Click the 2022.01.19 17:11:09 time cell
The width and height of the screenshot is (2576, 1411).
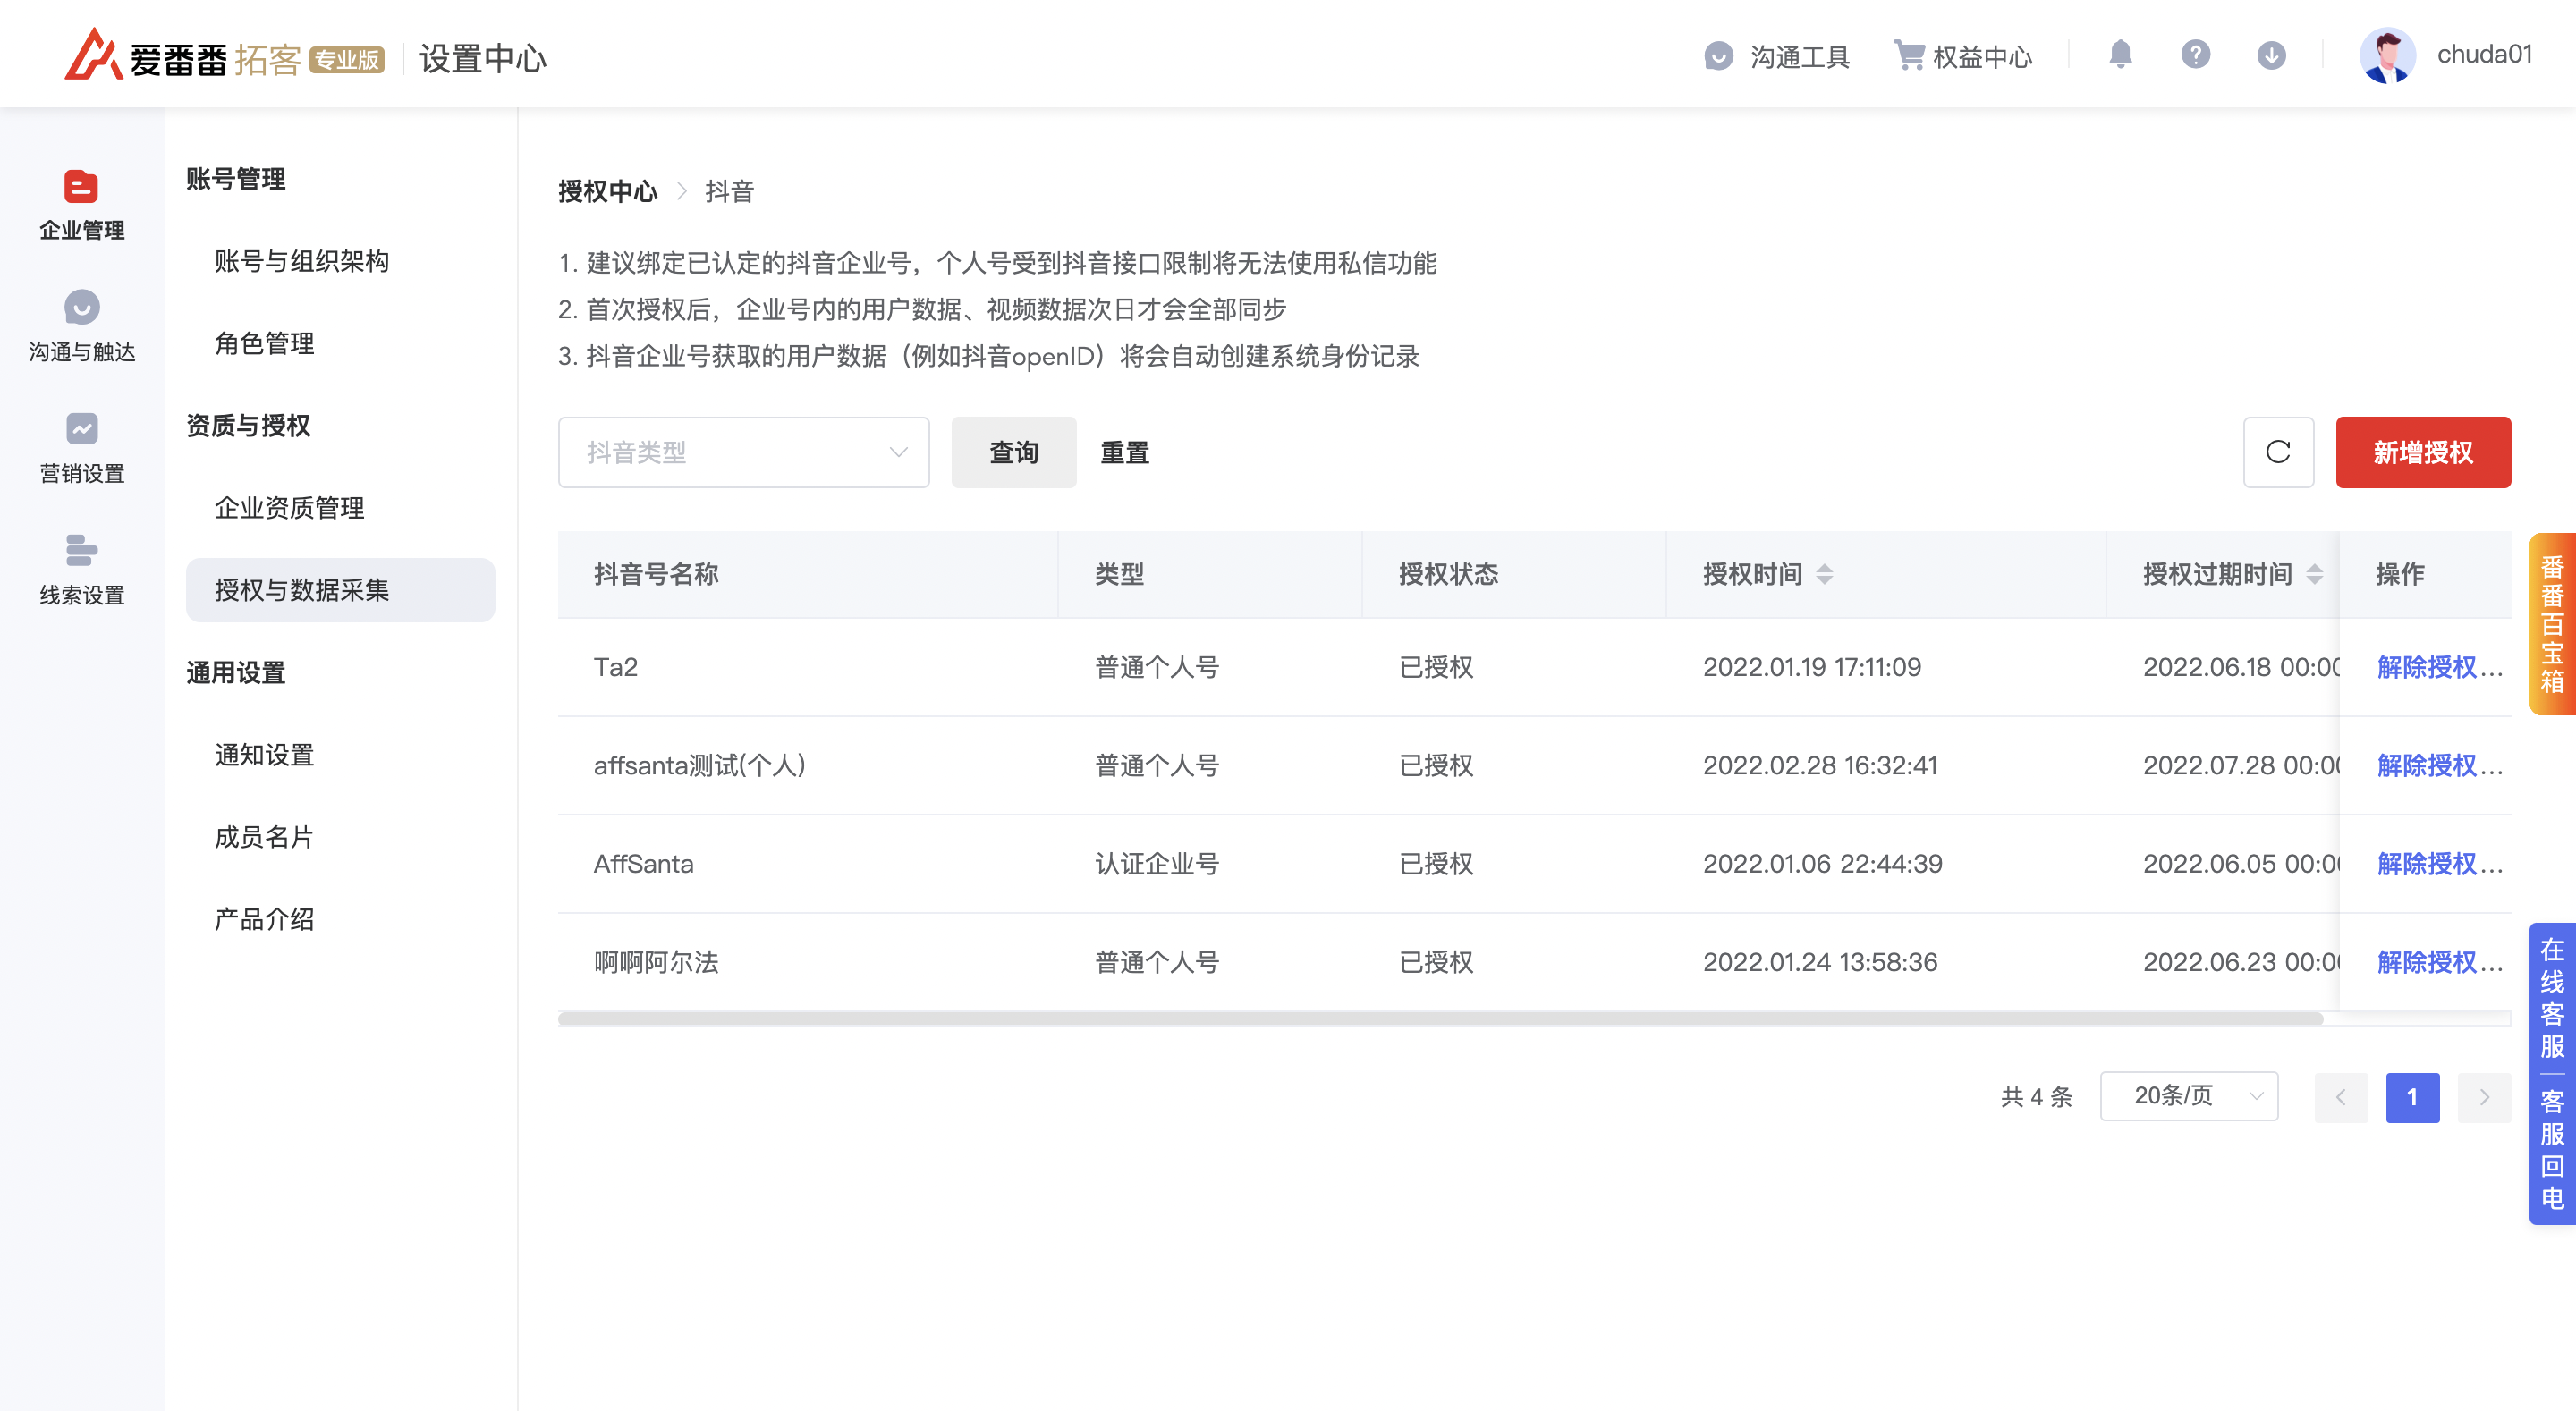pos(1811,667)
